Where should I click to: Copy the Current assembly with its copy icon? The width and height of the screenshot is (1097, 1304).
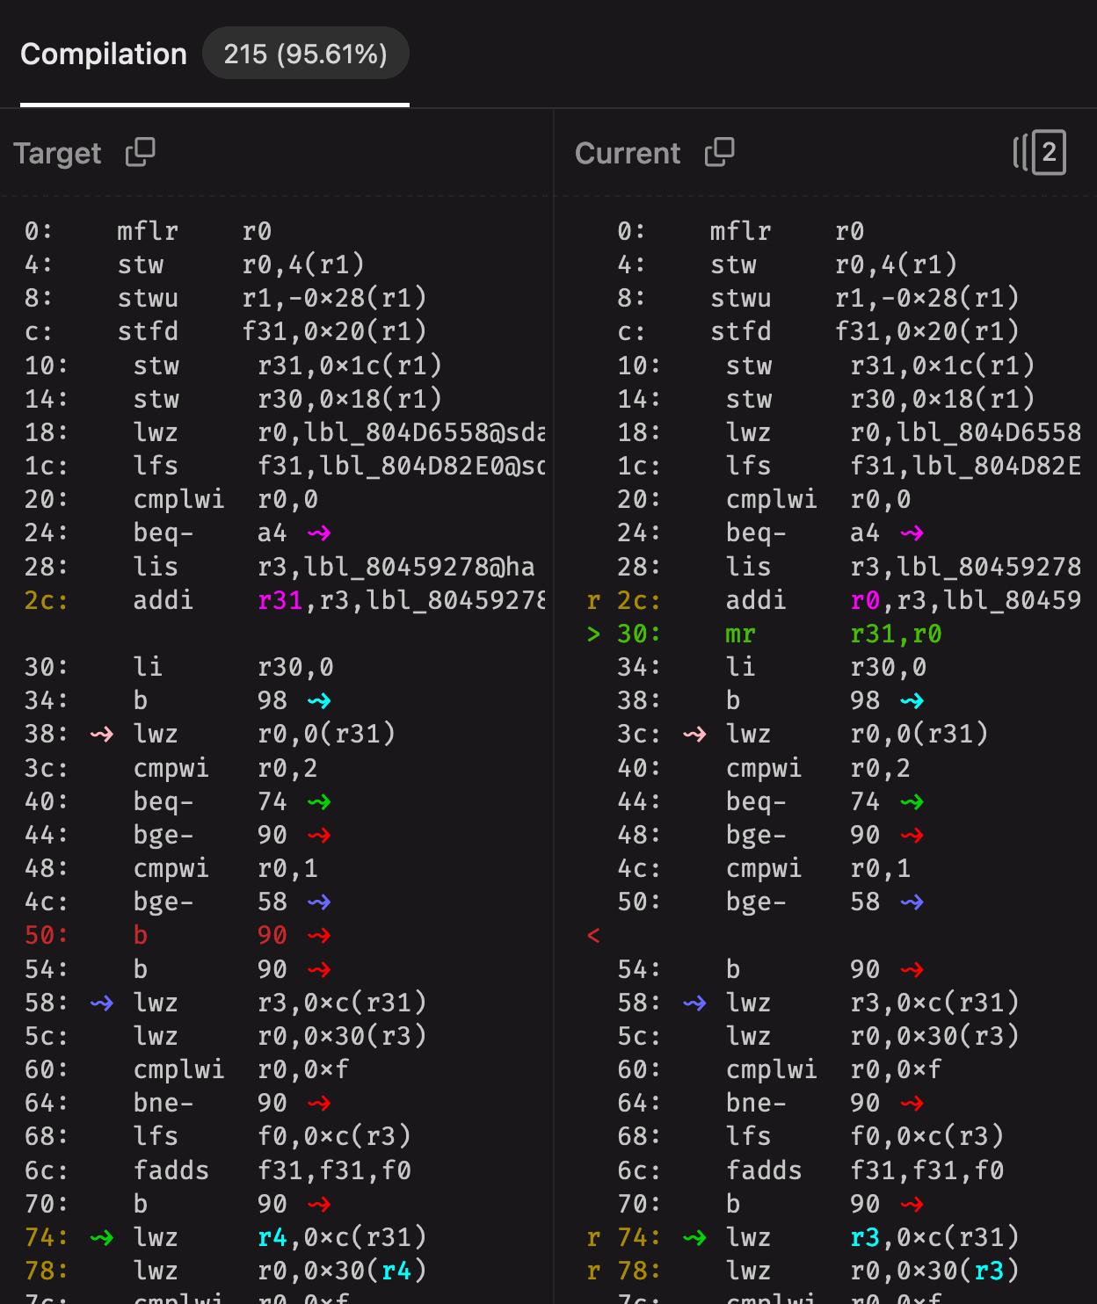(x=720, y=152)
